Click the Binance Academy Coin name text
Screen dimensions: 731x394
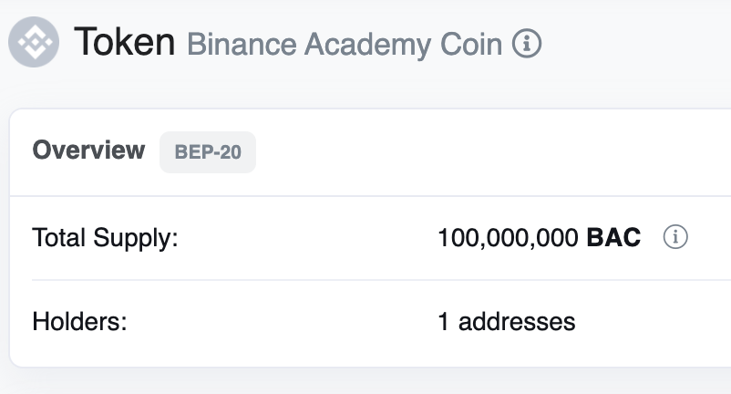[x=345, y=44]
